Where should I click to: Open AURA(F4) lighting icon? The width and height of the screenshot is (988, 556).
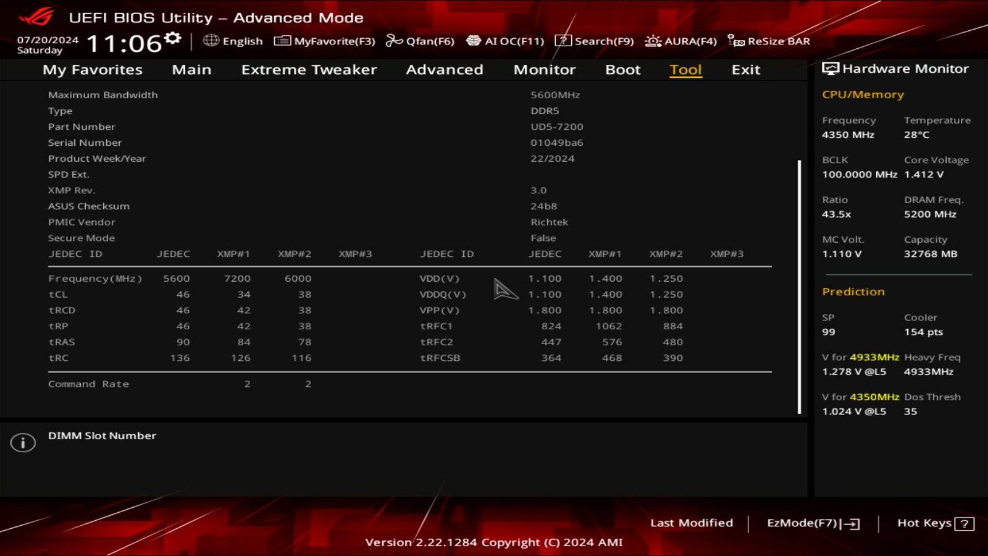[653, 41]
